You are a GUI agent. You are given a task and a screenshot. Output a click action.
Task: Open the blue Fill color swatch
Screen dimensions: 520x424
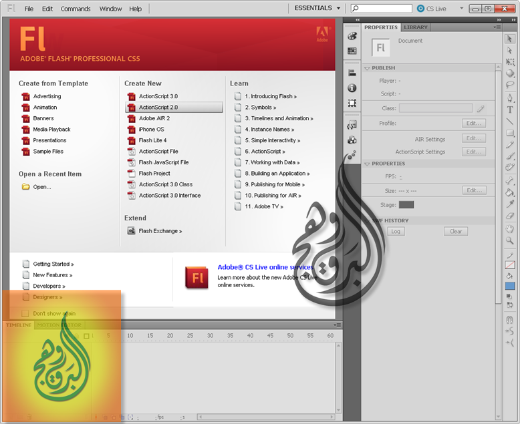point(510,286)
